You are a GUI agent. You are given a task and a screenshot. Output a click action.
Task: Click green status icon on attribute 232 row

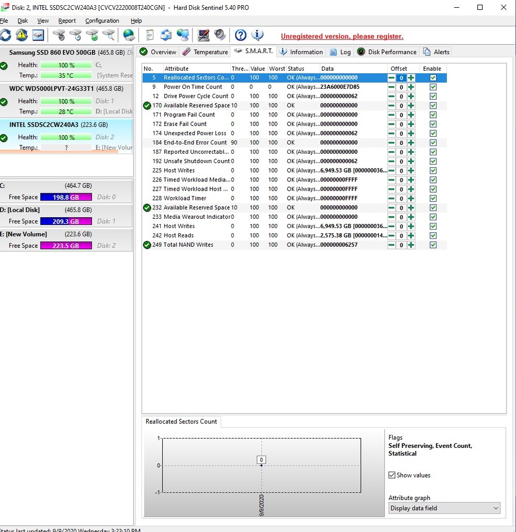[147, 208]
